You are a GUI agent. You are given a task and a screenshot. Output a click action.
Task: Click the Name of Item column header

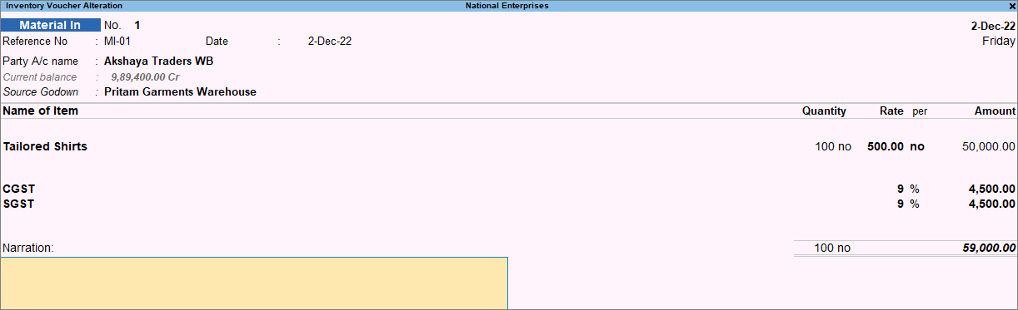(x=41, y=111)
